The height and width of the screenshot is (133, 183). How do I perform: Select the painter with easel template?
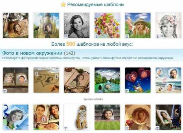click(x=168, y=117)
